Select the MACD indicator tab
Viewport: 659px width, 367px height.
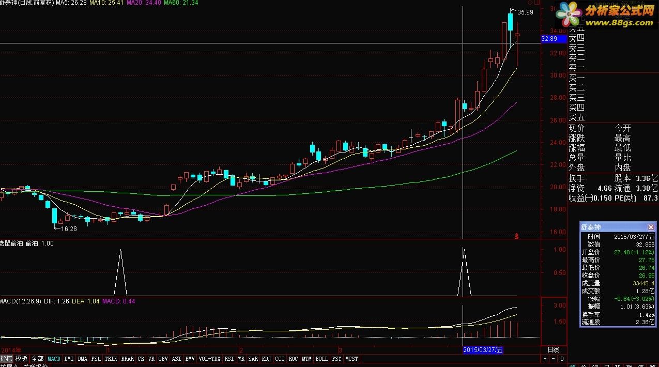point(54,358)
